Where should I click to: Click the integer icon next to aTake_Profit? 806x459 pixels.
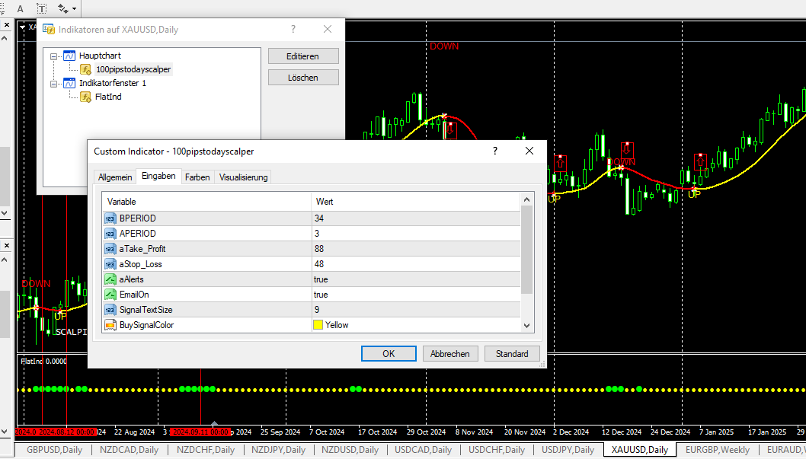[110, 249]
